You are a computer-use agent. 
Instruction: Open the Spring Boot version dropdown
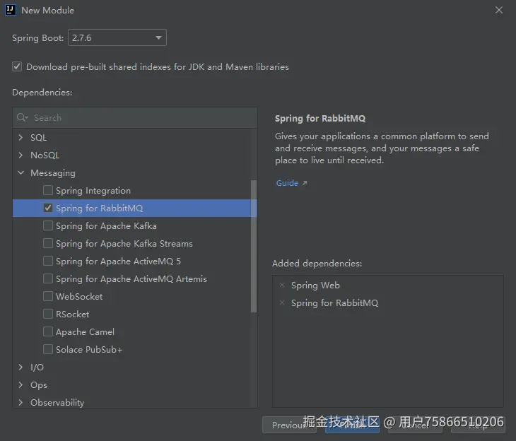pos(117,38)
